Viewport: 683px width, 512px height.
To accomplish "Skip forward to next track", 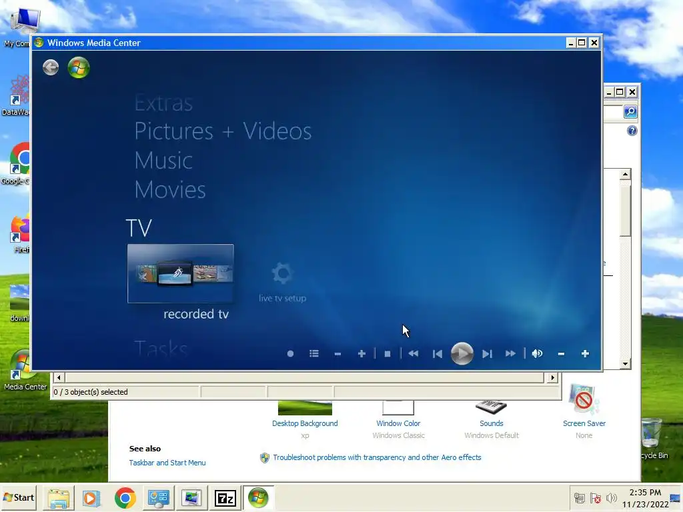I will click(x=487, y=354).
